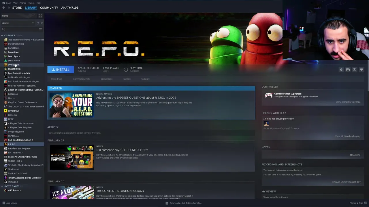The image size is (369, 207).
Task: Click the blue INSTALL button
Action: pyautogui.click(x=61, y=70)
